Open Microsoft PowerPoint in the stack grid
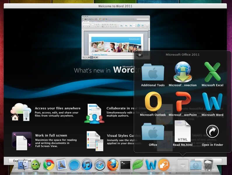This screenshot has height=175, width=232. [183, 101]
